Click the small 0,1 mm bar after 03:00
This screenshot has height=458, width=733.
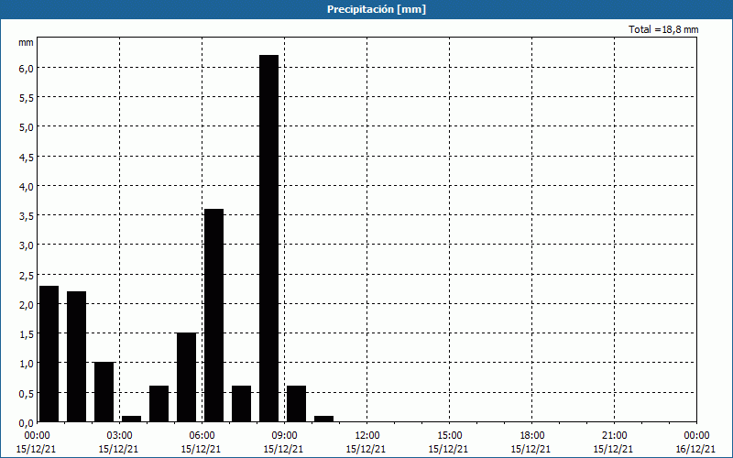[x=131, y=419]
